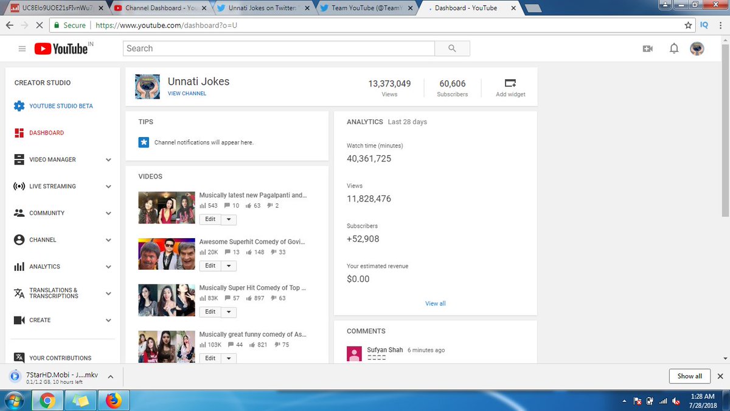Close the downloads bar
This screenshot has width=730, height=411.
tap(720, 376)
